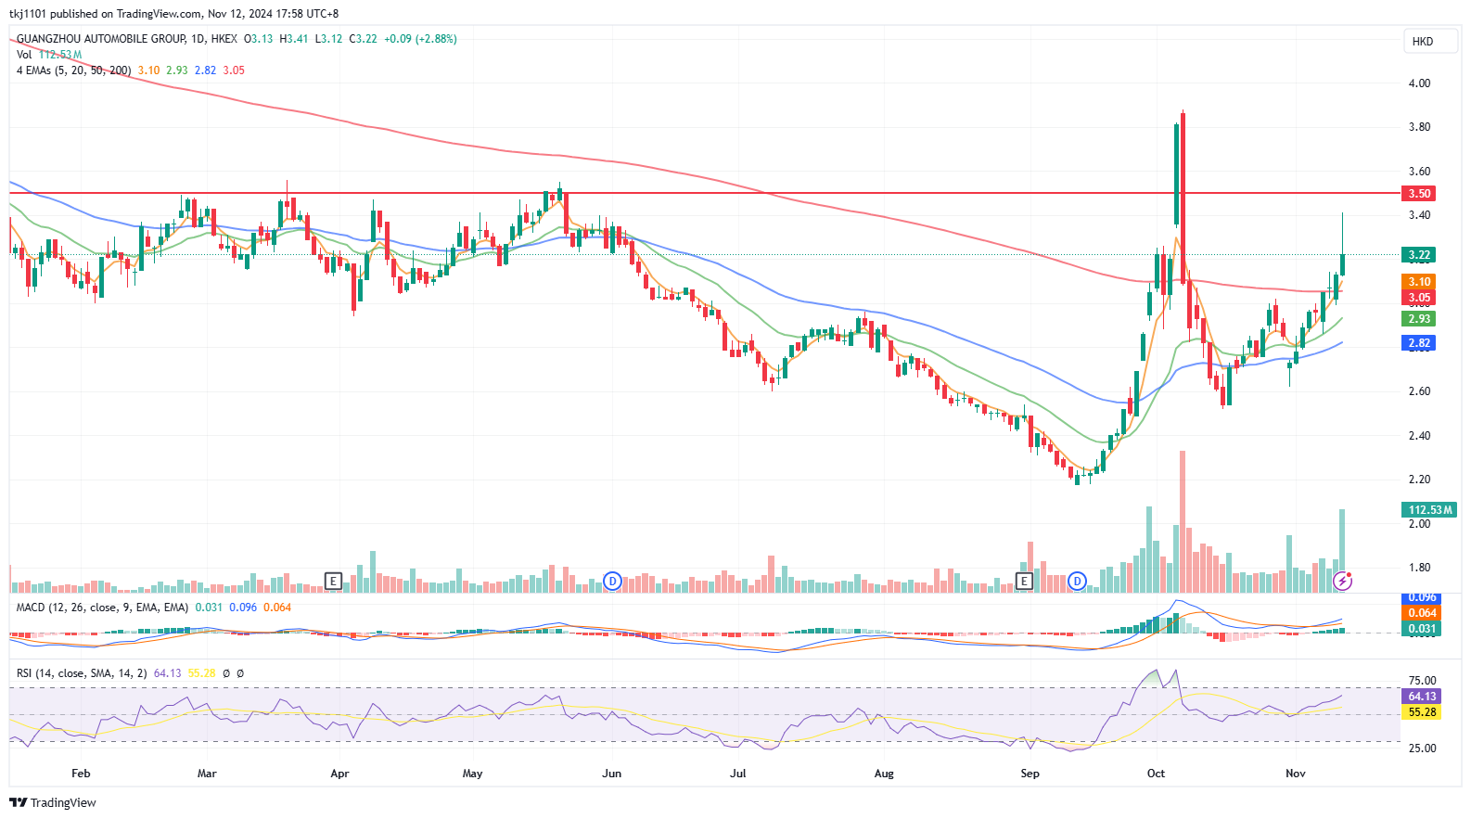This screenshot has width=1471, height=819.
Task: Click the Mar label on time axis
Action: [207, 774]
